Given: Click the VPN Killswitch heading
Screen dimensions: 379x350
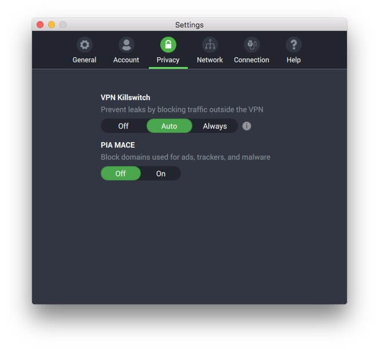Looking at the screenshot, I should pos(125,97).
